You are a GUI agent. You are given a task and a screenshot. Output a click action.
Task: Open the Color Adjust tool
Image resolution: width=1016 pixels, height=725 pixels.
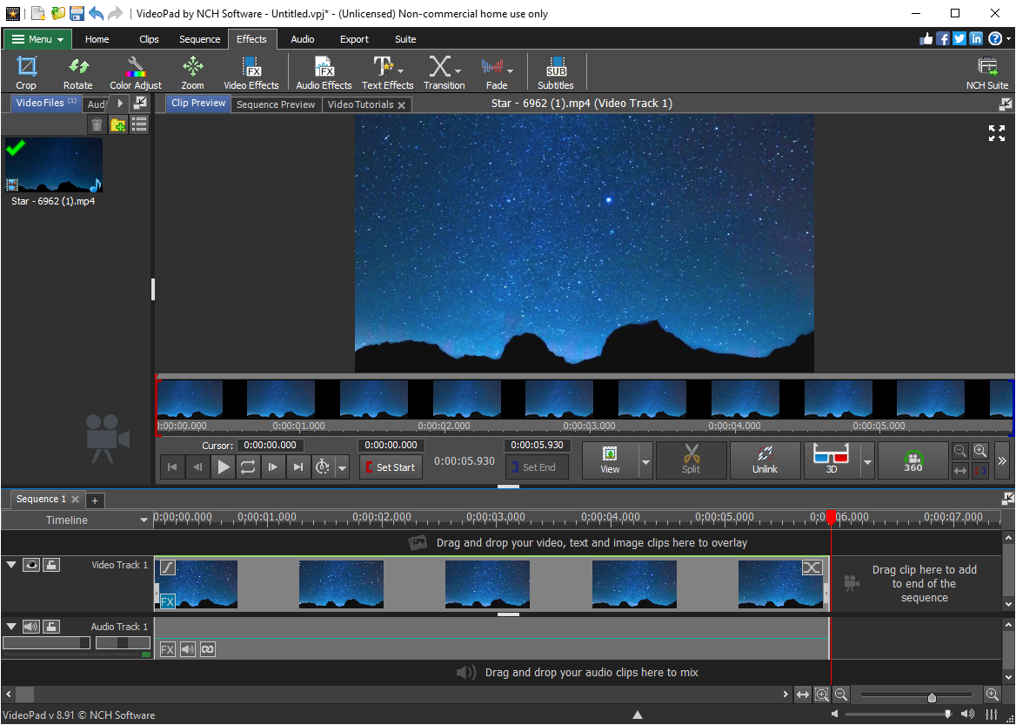coord(136,72)
